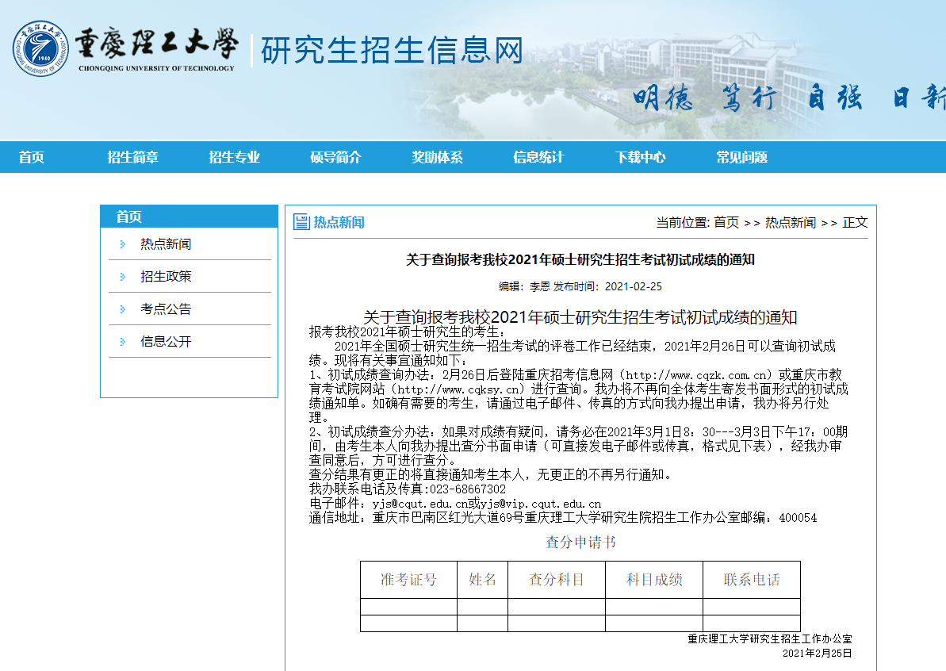Click the http://www.cqzk.com.cn URL text
The image size is (946, 671).
click(696, 375)
